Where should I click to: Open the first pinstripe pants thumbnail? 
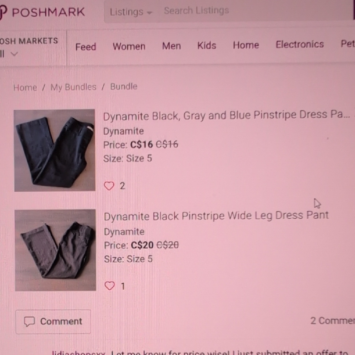click(55, 150)
